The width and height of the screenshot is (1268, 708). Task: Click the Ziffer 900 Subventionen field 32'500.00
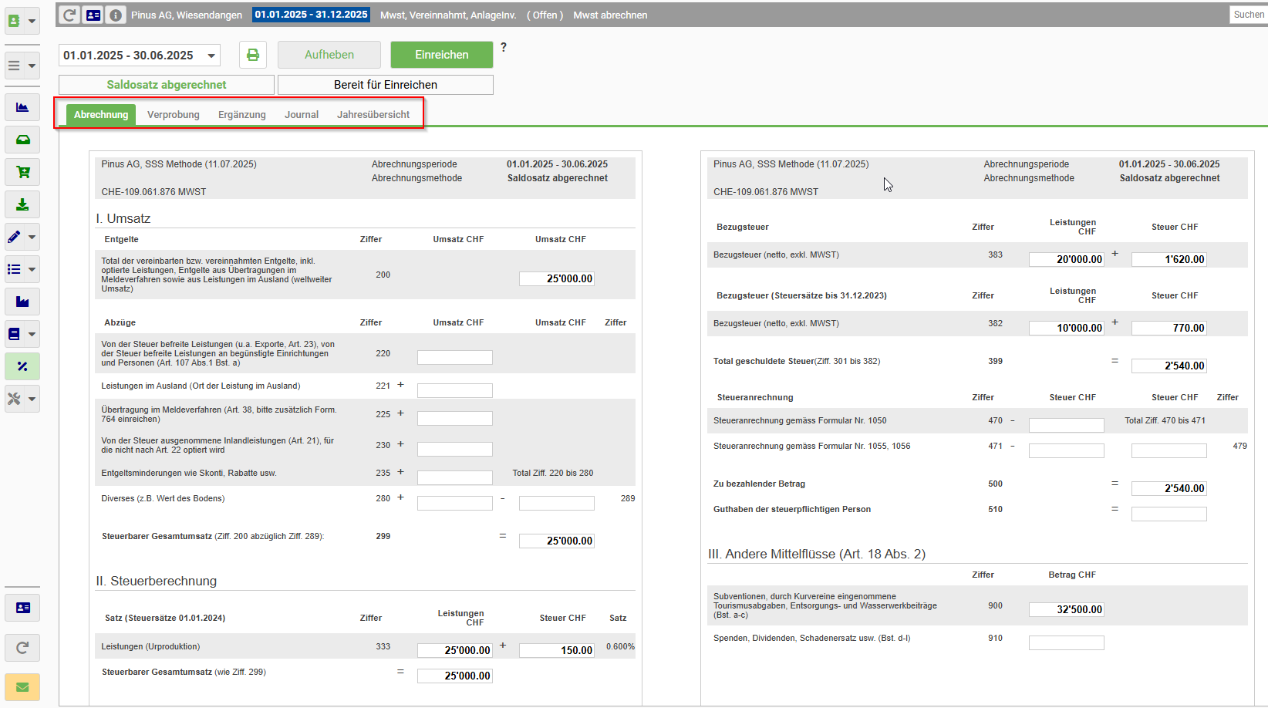[x=1067, y=609]
